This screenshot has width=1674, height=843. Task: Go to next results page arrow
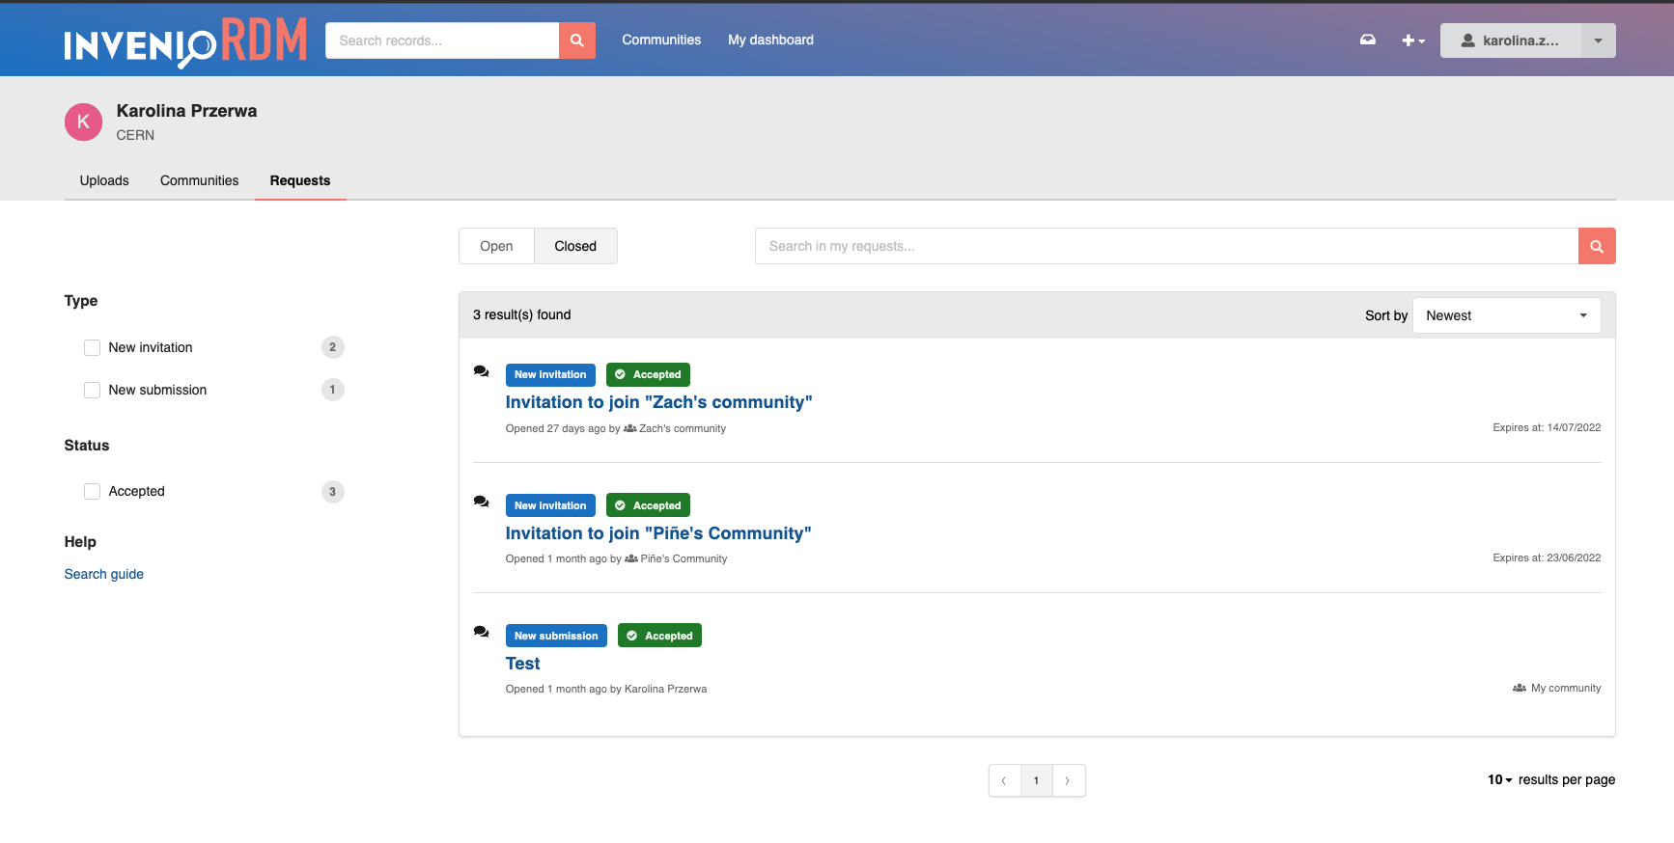1068,780
